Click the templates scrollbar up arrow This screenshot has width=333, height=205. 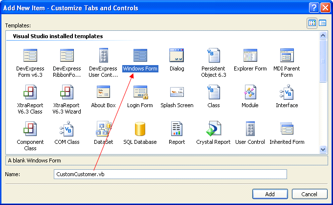pyautogui.click(x=323, y=36)
